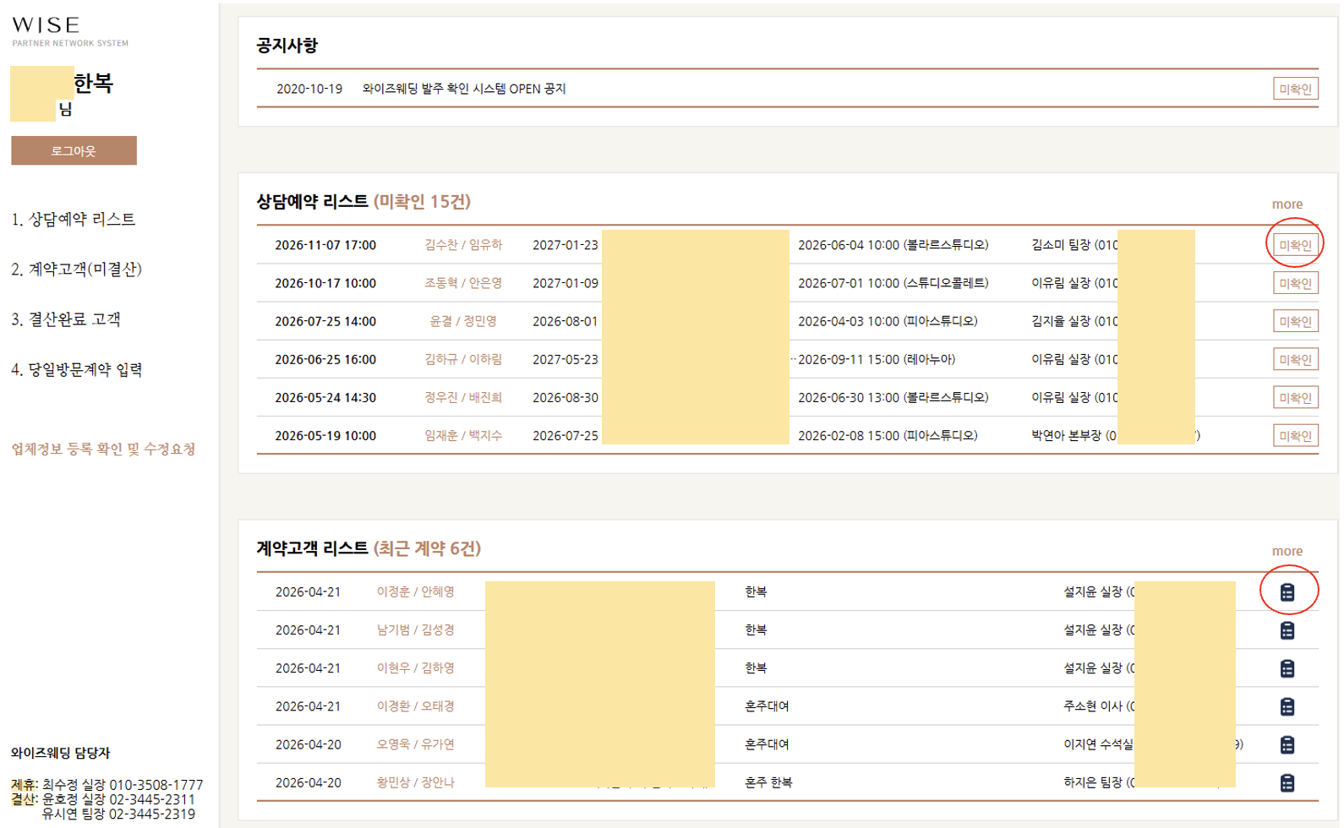Open 업체정보 등록 확인 및 수정요청 link
Viewport: 1344px width, 828px height.
[103, 449]
